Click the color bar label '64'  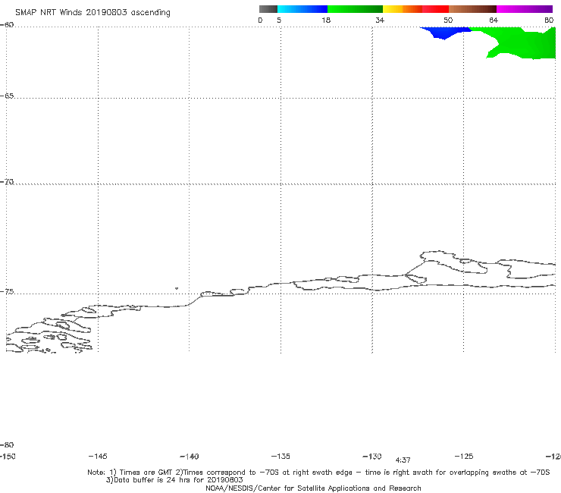[494, 20]
